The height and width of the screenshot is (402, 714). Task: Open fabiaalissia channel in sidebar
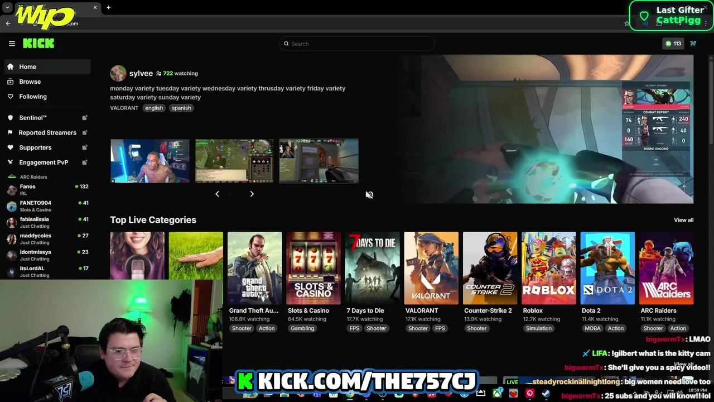[47, 222]
